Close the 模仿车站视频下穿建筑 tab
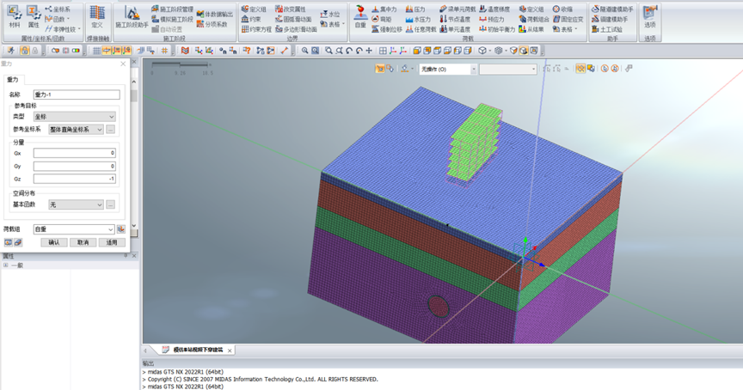This screenshot has width=743, height=390. 230,350
